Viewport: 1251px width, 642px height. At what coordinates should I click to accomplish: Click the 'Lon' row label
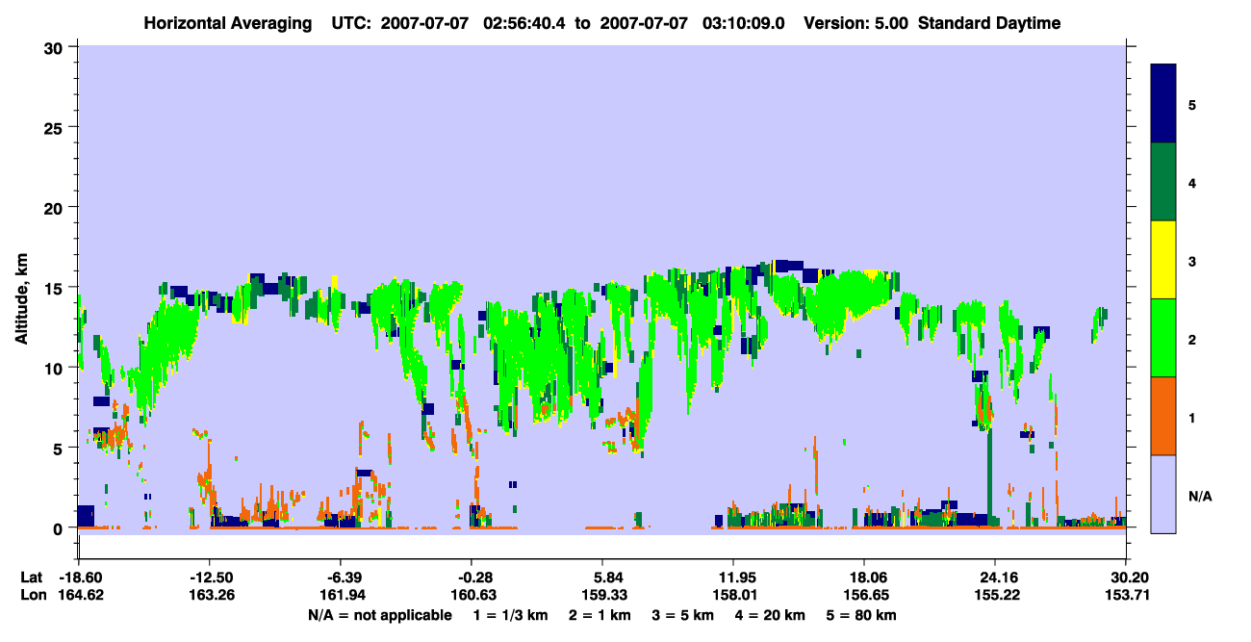(x=32, y=595)
